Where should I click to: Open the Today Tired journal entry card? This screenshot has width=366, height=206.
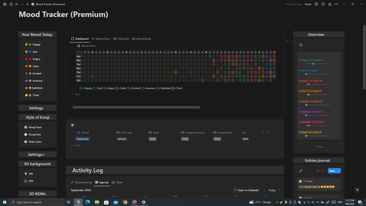tap(319, 184)
